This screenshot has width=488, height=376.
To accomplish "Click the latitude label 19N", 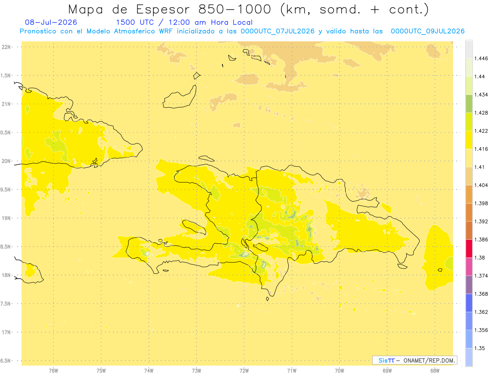I will (x=7, y=218).
